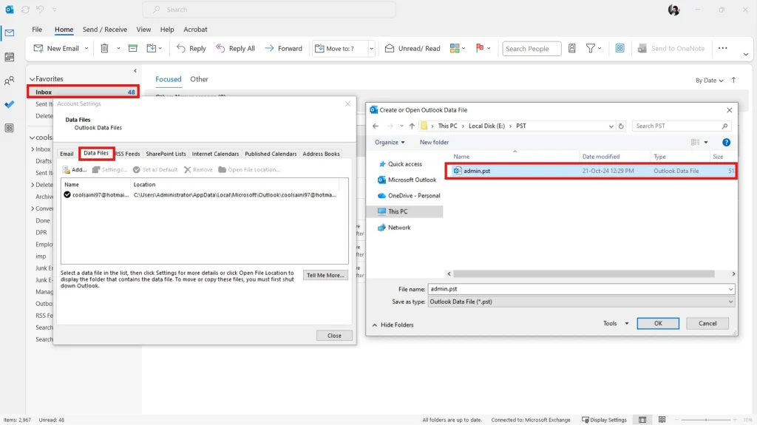757x425 pixels.
Task: Open the three-dots more commands menu
Action: (x=723, y=48)
